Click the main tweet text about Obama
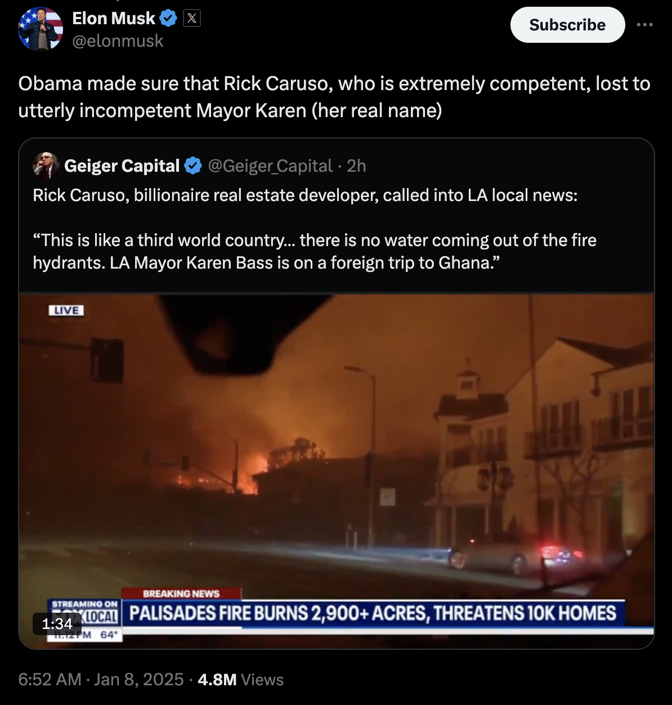 click(334, 97)
